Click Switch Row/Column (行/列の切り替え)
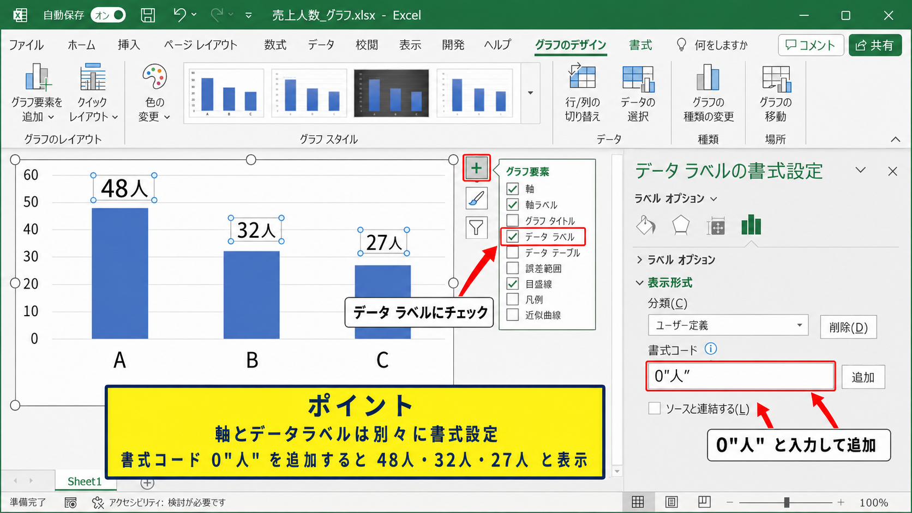Screen dimensions: 912x513 coord(583,93)
